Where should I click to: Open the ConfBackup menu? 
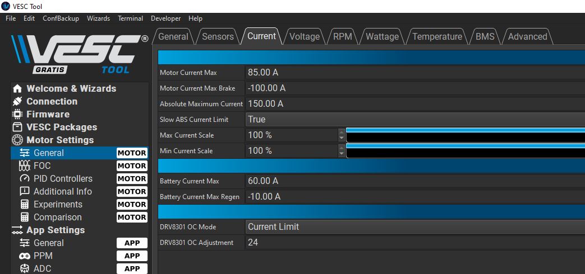point(61,18)
